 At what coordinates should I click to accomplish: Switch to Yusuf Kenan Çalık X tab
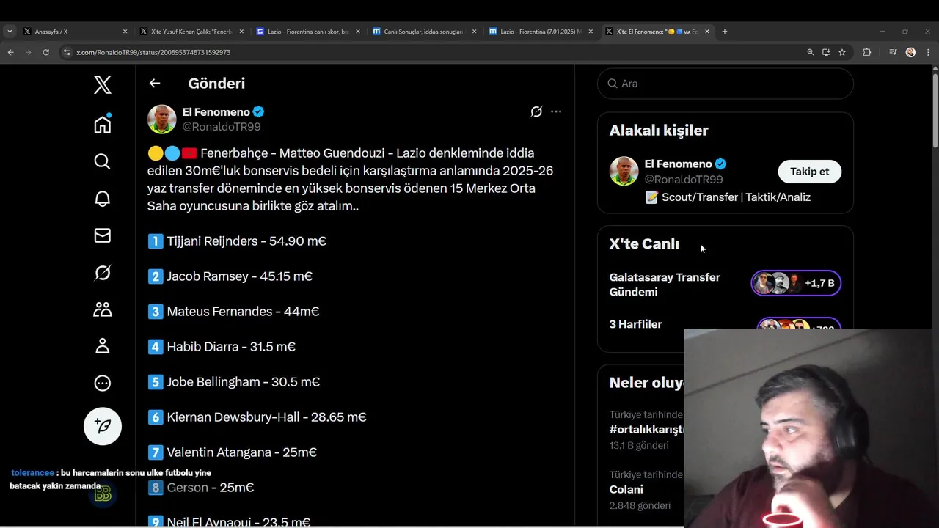tap(191, 32)
